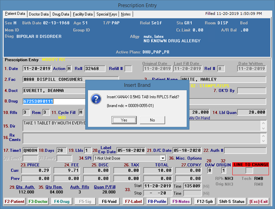Image resolution: width=275 pixels, height=209 pixels.
Task: Exit using the [Esc]-Exit button
Action: click(258, 201)
